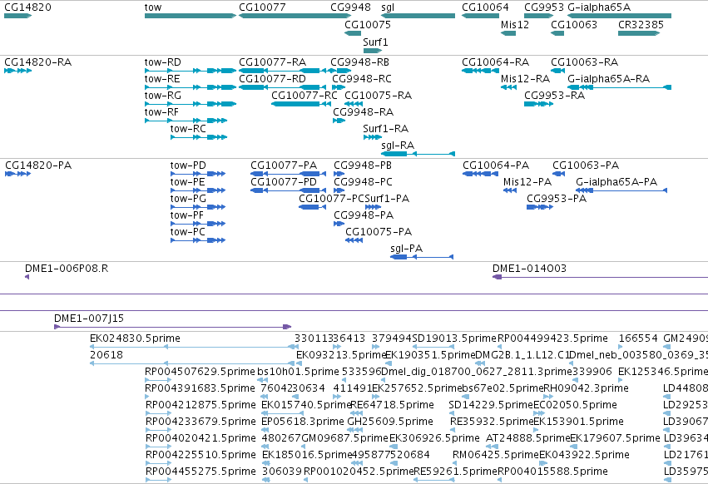708x484 pixels.
Task: Open the CG9948-RB transcript label
Action: tap(360, 62)
